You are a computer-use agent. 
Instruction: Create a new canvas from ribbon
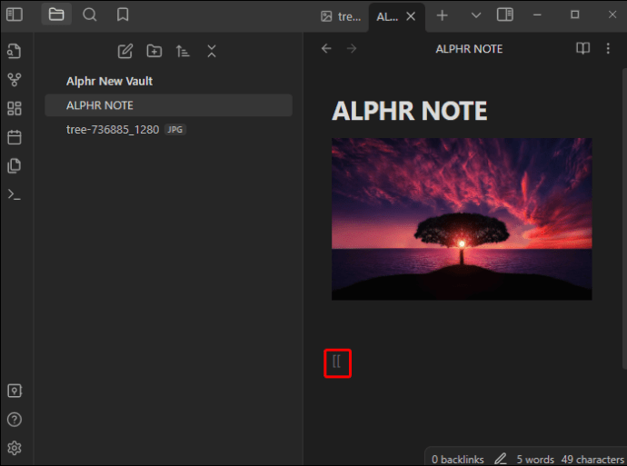pyautogui.click(x=15, y=108)
